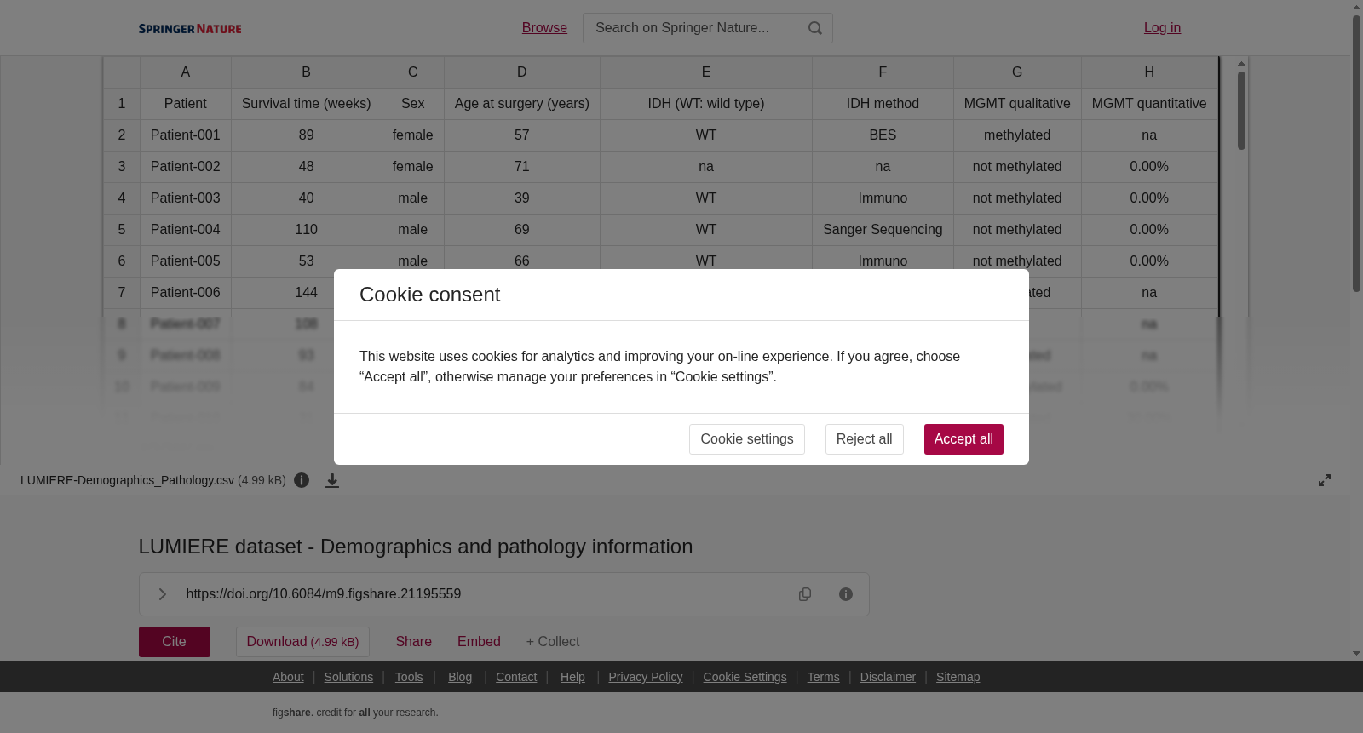Image resolution: width=1363 pixels, height=733 pixels.
Task: Open the Help footer link
Action: coord(572,677)
